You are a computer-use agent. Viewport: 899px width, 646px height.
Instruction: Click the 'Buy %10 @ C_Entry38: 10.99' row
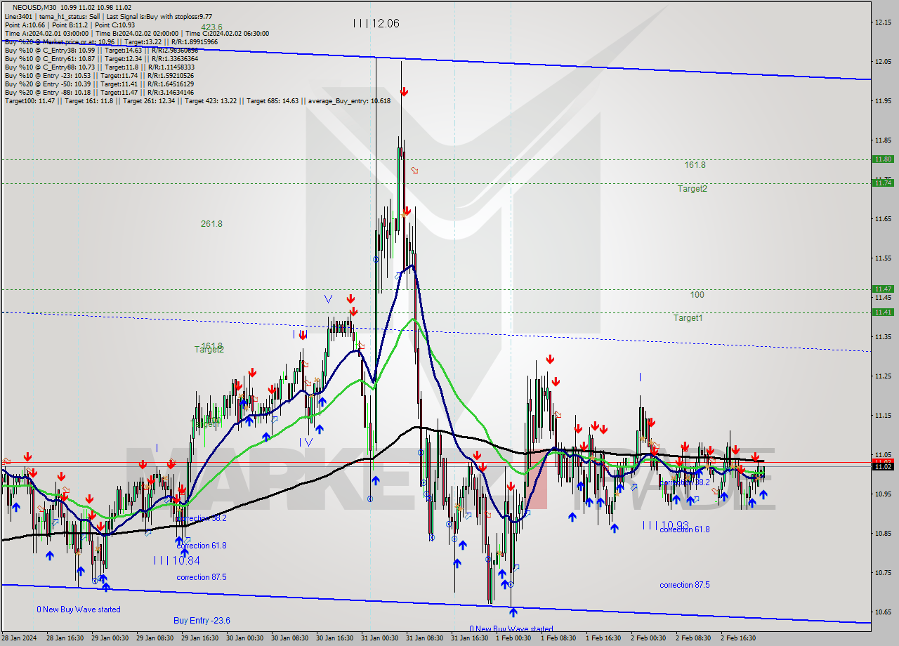101,51
